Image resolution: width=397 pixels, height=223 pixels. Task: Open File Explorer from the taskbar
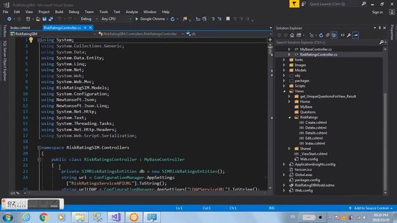click(x=80, y=217)
